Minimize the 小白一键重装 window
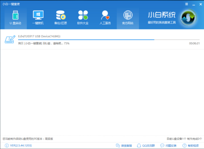Screen dimensions: 204x149 (x=193, y=4)
